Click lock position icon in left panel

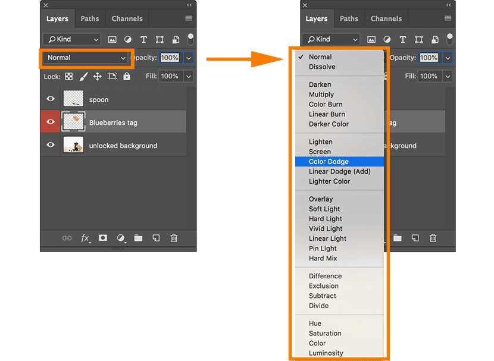[97, 77]
